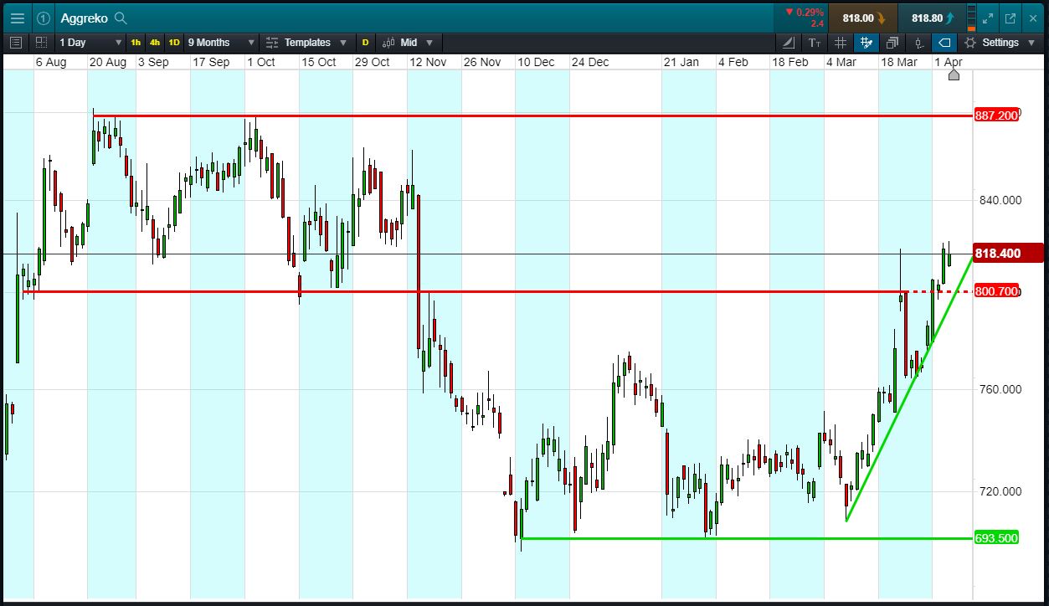Click the 4 Mar date label

841,62
